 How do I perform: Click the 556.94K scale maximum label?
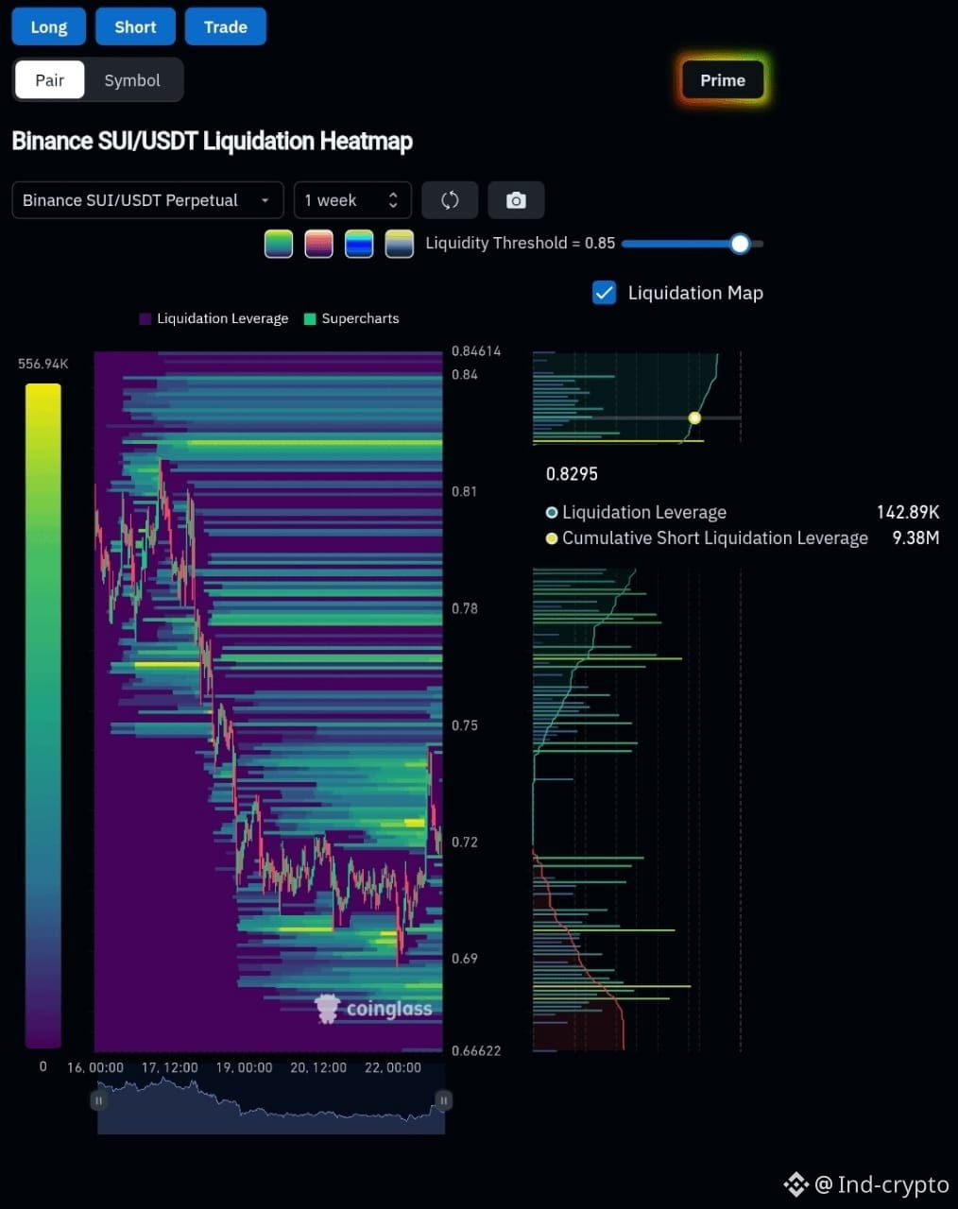click(x=43, y=364)
